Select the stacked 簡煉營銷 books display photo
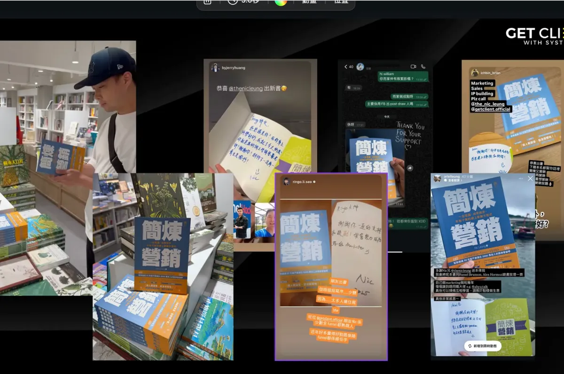564x374 pixels. (163, 266)
